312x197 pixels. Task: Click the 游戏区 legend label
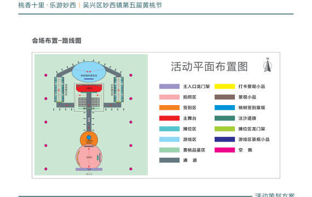(189, 140)
